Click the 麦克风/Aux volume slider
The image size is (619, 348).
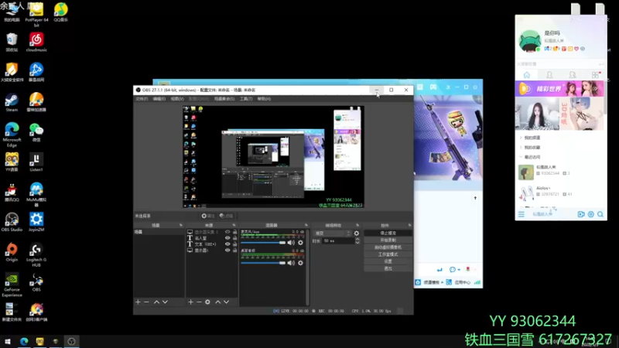[x=263, y=243]
